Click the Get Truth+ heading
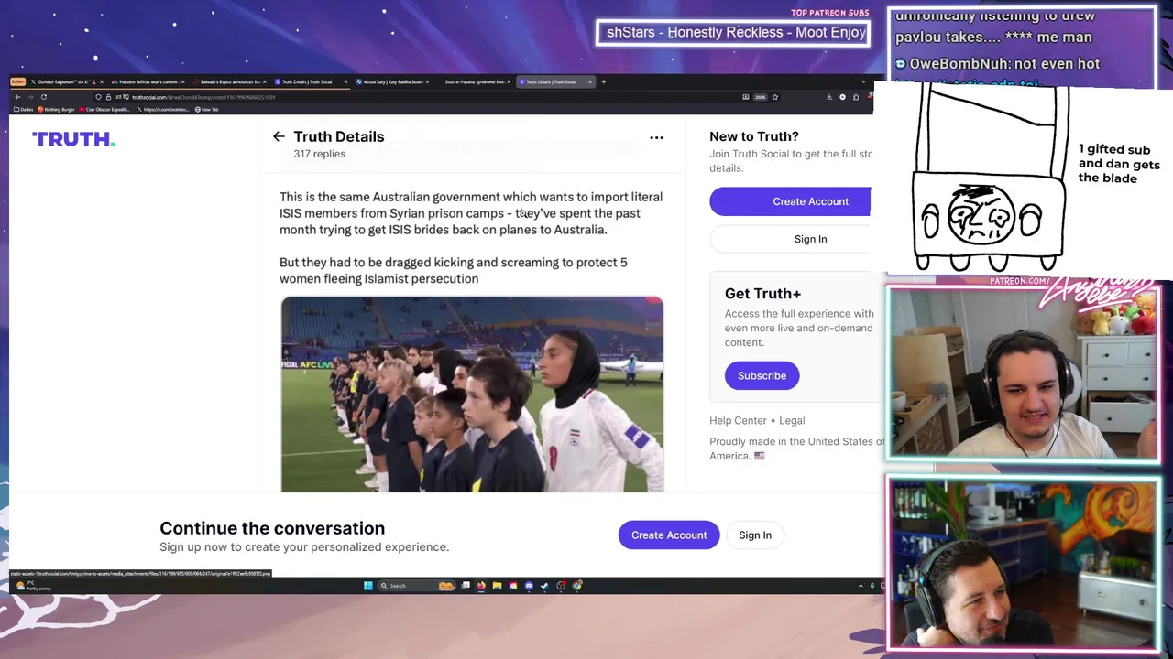This screenshot has height=659, width=1173. [762, 294]
